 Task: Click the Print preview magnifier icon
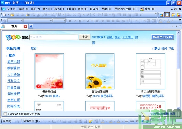click(53, 15)
